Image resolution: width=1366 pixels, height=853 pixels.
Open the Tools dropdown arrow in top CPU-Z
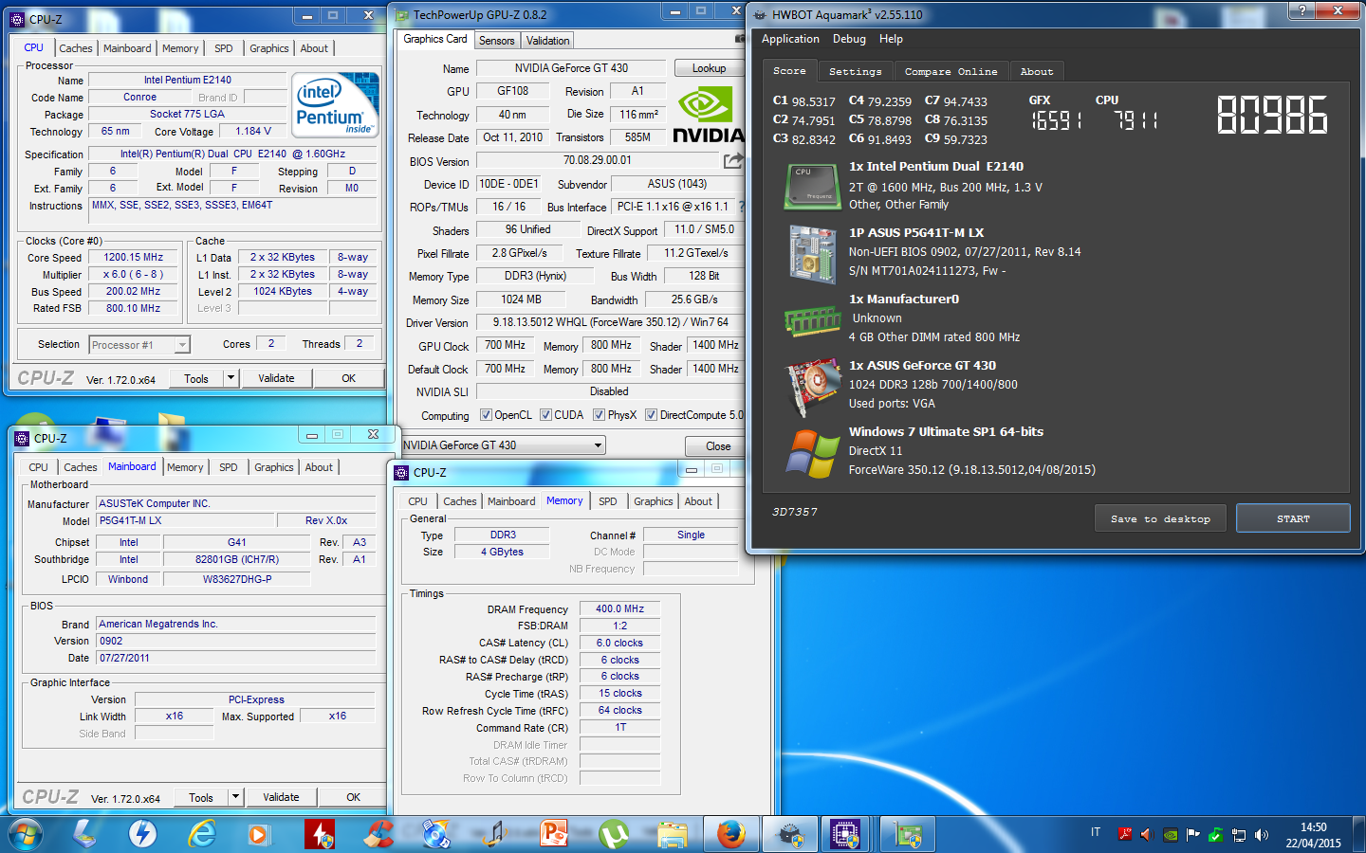[x=230, y=378]
